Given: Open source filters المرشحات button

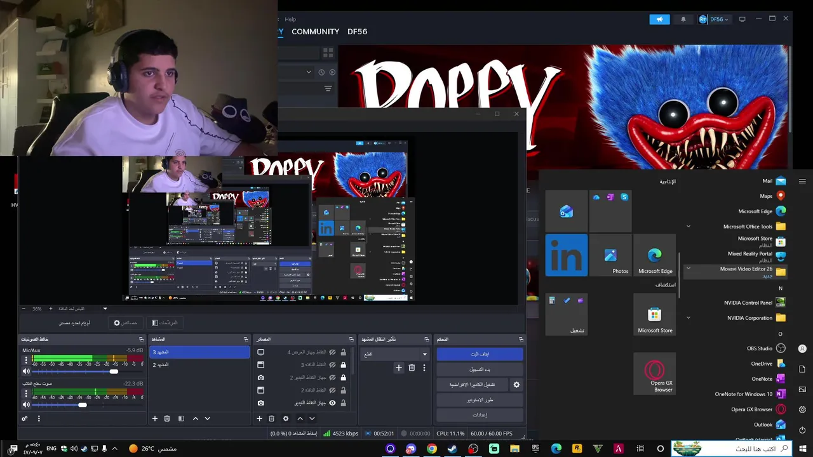Looking at the screenshot, I should point(165,323).
